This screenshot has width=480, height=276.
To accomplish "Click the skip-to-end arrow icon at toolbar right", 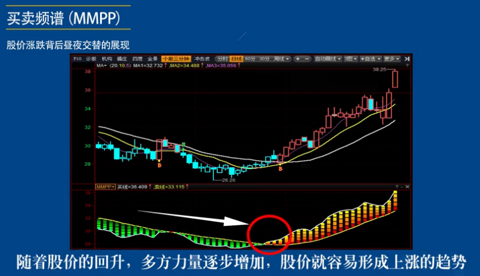I will pyautogui.click(x=406, y=59).
